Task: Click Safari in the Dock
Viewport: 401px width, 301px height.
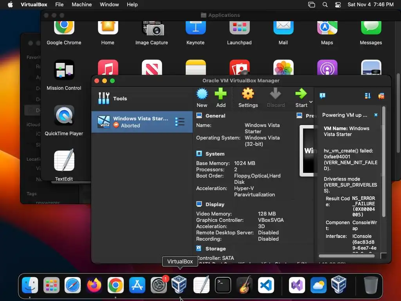Action: 72,285
